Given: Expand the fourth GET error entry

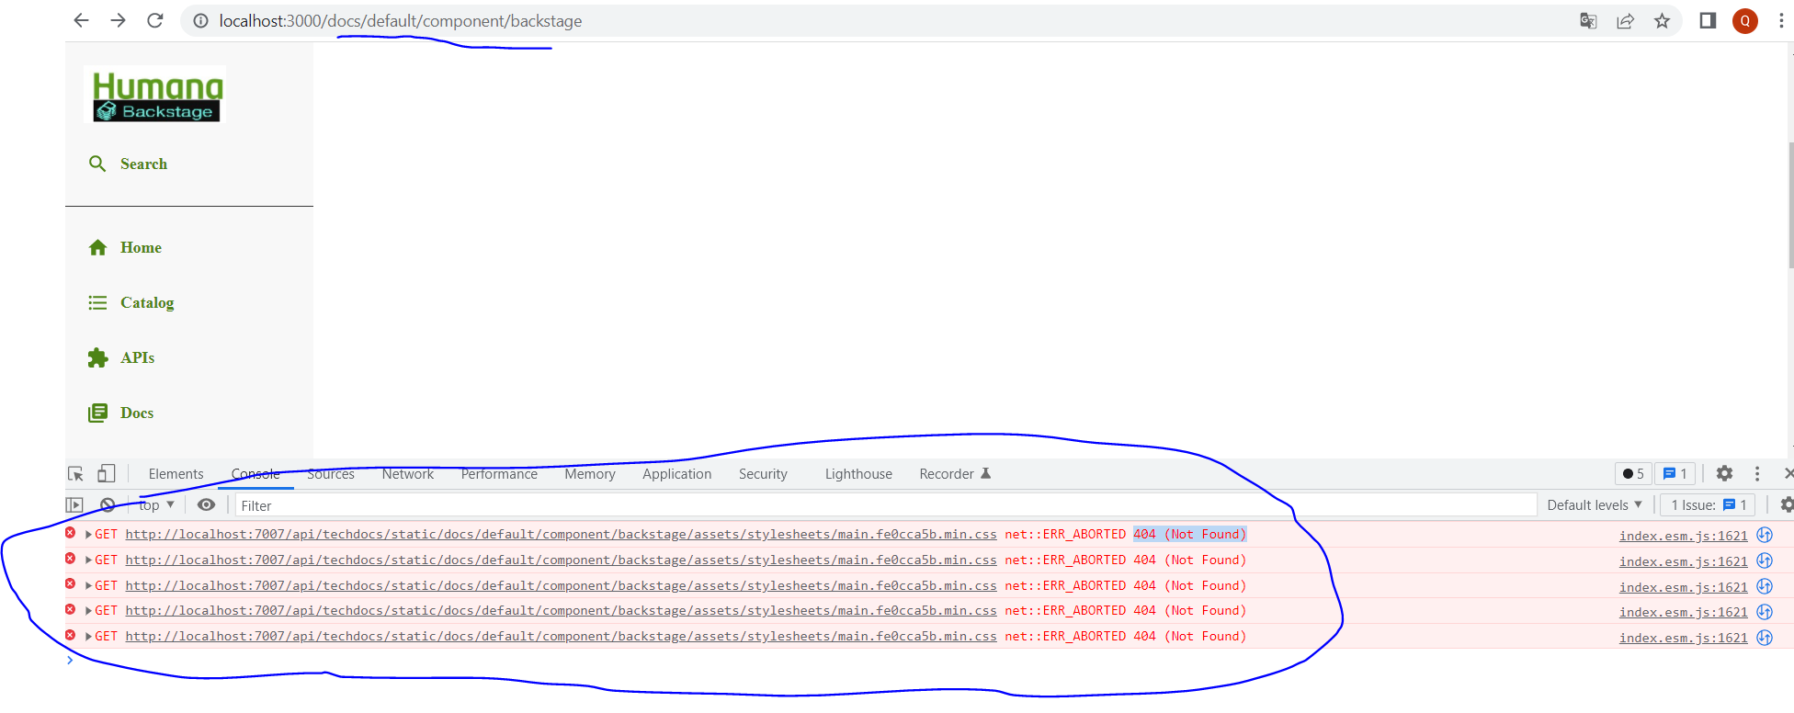Looking at the screenshot, I should click(x=88, y=610).
